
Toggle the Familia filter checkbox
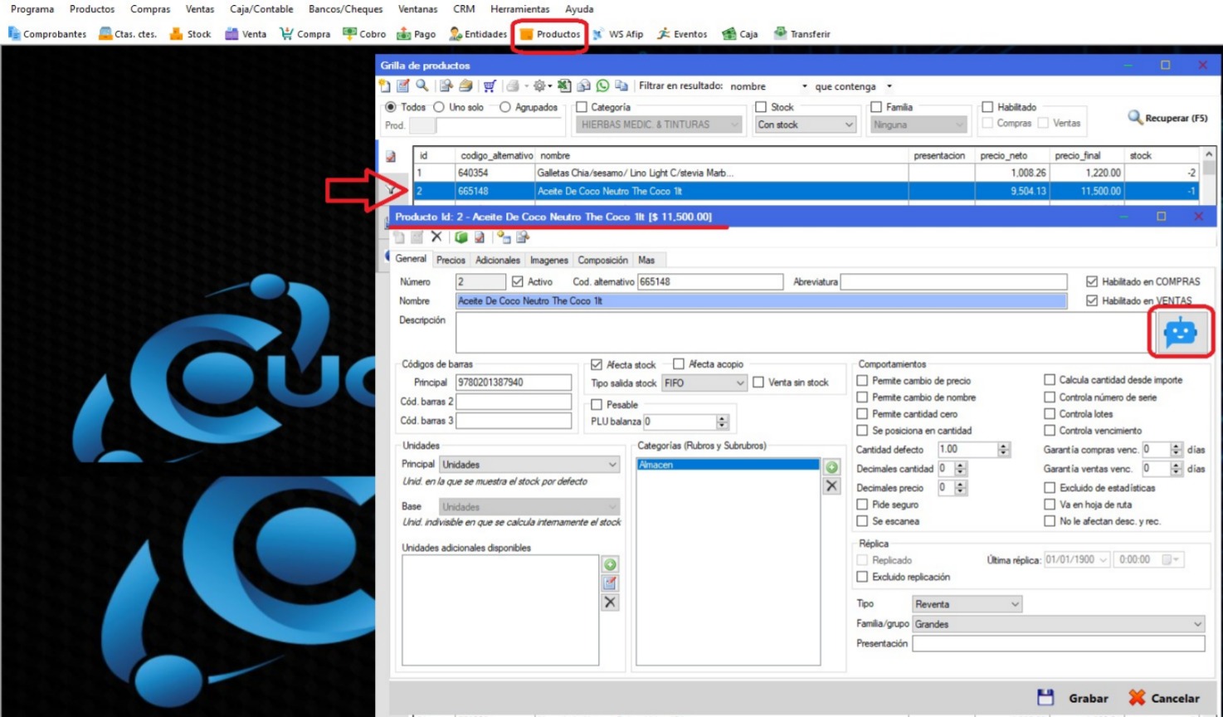tap(876, 107)
